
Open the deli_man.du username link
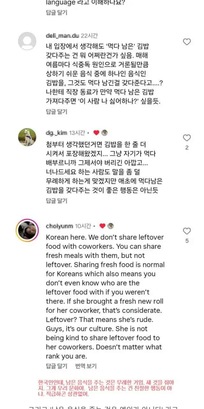point(62,35)
